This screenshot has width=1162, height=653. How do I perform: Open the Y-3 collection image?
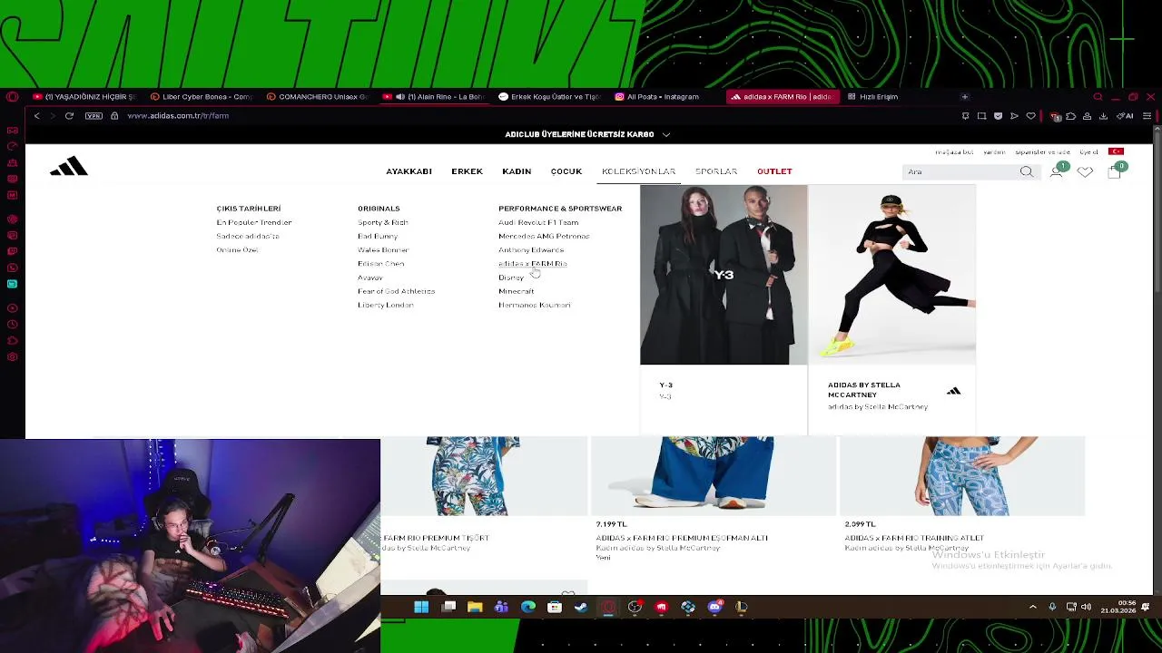click(x=724, y=275)
